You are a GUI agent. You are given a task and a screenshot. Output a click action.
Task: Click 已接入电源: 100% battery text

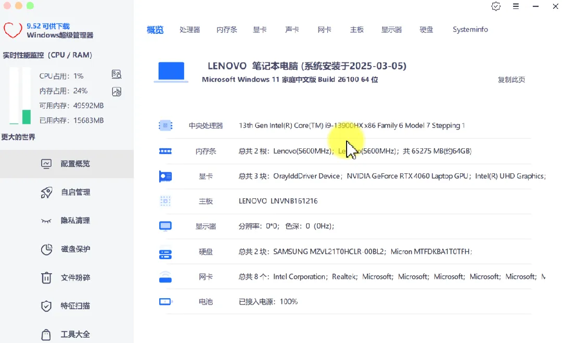pyautogui.click(x=268, y=302)
